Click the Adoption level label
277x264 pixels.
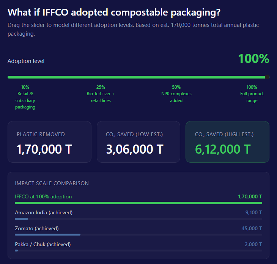26,61
